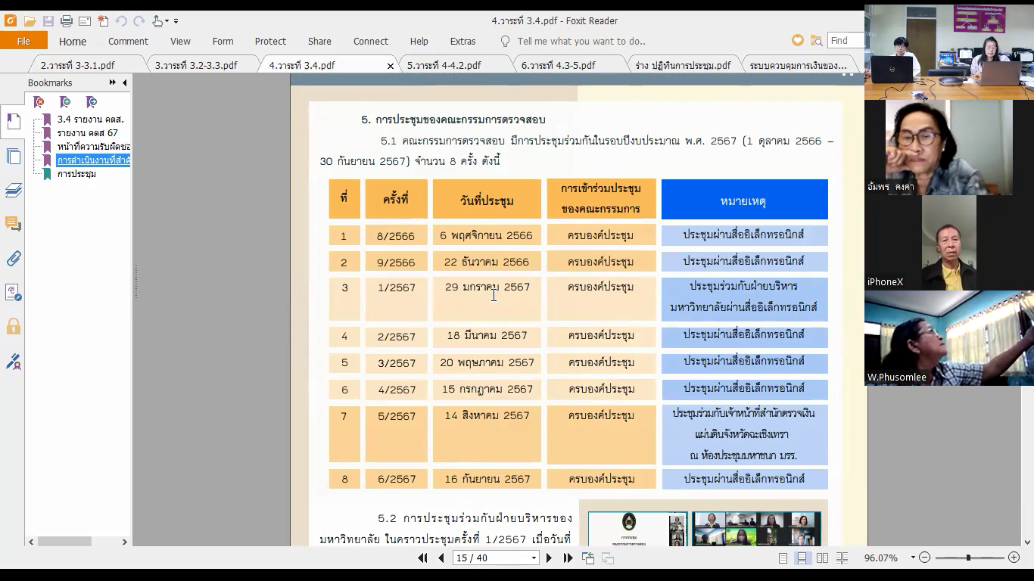Select single page view mode icon
This screenshot has height=581, width=1034.
pyautogui.click(x=783, y=558)
